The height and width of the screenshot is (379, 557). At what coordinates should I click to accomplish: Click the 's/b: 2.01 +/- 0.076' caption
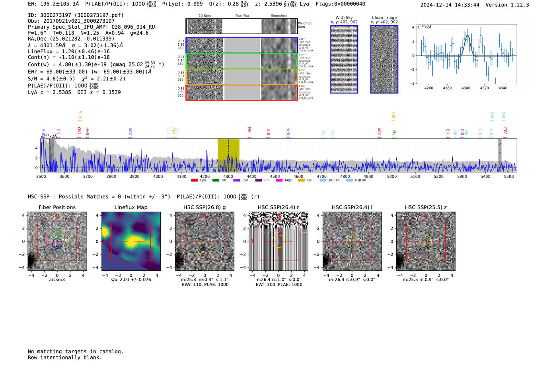(x=131, y=280)
